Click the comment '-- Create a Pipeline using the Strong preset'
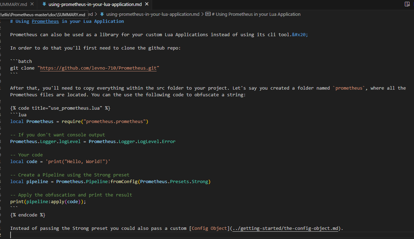The width and height of the screenshot is (414, 239). (x=70, y=175)
